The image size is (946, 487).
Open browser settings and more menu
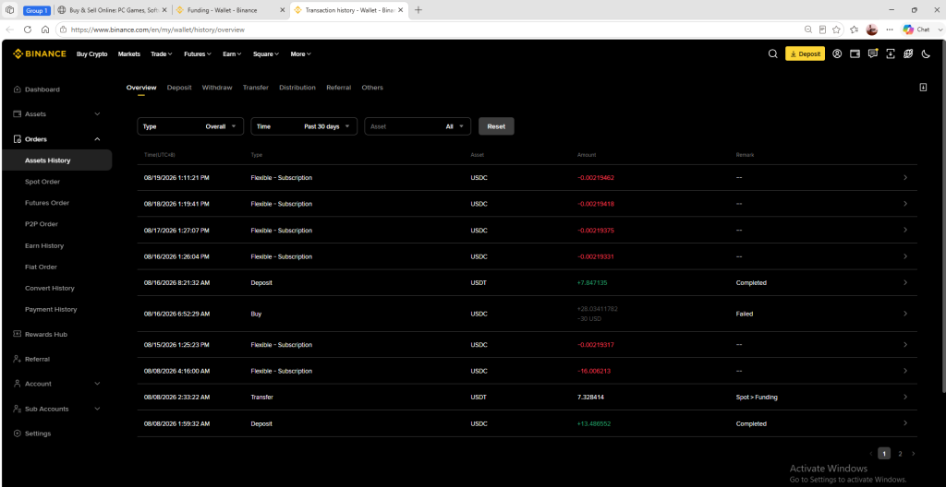890,29
